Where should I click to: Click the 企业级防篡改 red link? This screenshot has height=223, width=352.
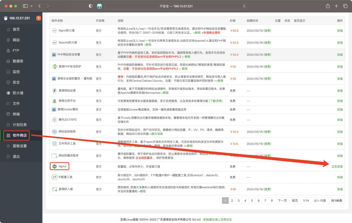point(144,158)
